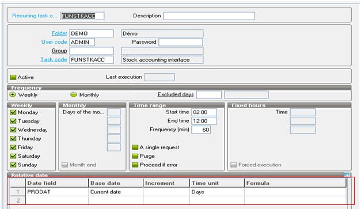Image resolution: width=361 pixels, height=209 pixels.
Task: Click the Increment column header
Action: tap(166, 183)
